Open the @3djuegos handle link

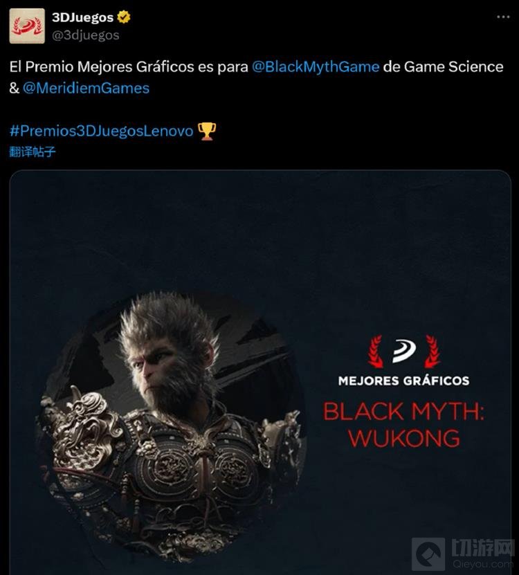[85, 35]
